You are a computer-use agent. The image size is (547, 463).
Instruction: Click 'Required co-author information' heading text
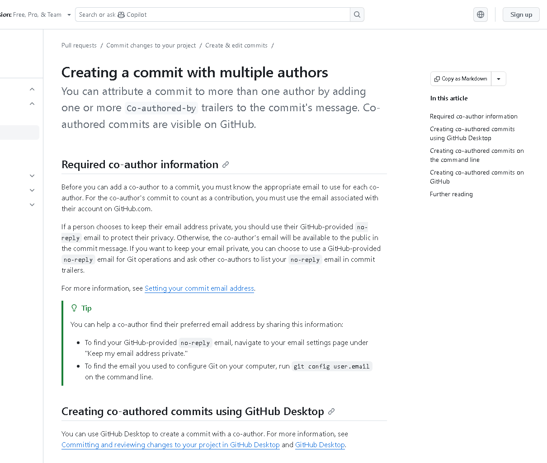point(140,165)
